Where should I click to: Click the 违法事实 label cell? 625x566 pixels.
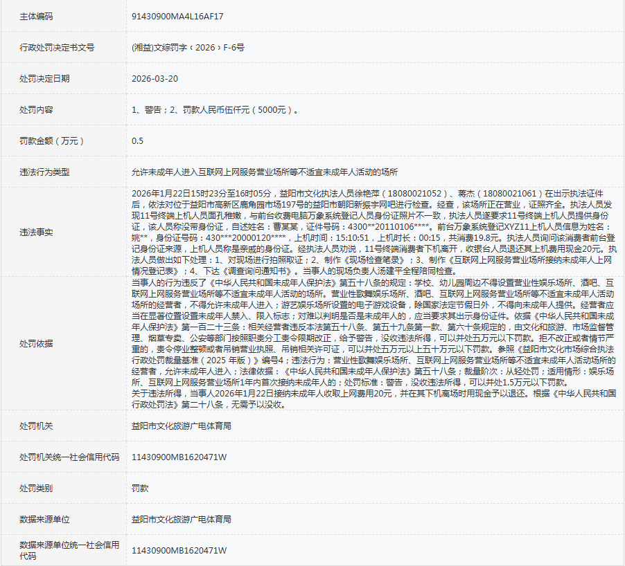click(x=36, y=232)
